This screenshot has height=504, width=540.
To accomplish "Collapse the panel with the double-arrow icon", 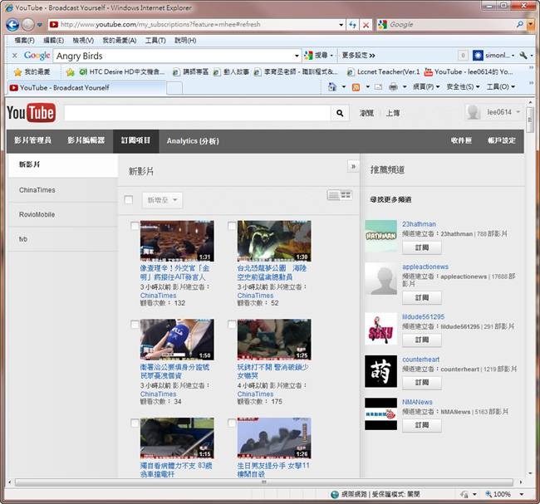I will pyautogui.click(x=353, y=166).
